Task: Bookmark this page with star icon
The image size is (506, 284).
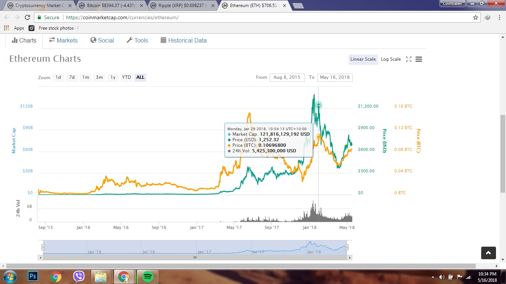Action: pyautogui.click(x=476, y=17)
